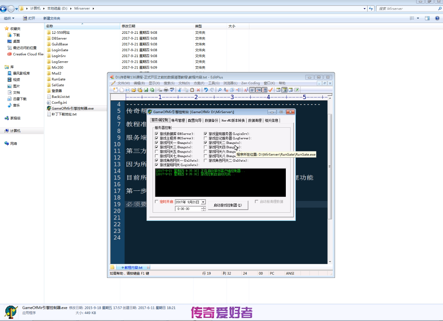Switch to the 相关信息 tab
Viewport: 443px width, 321px height.
point(272,120)
